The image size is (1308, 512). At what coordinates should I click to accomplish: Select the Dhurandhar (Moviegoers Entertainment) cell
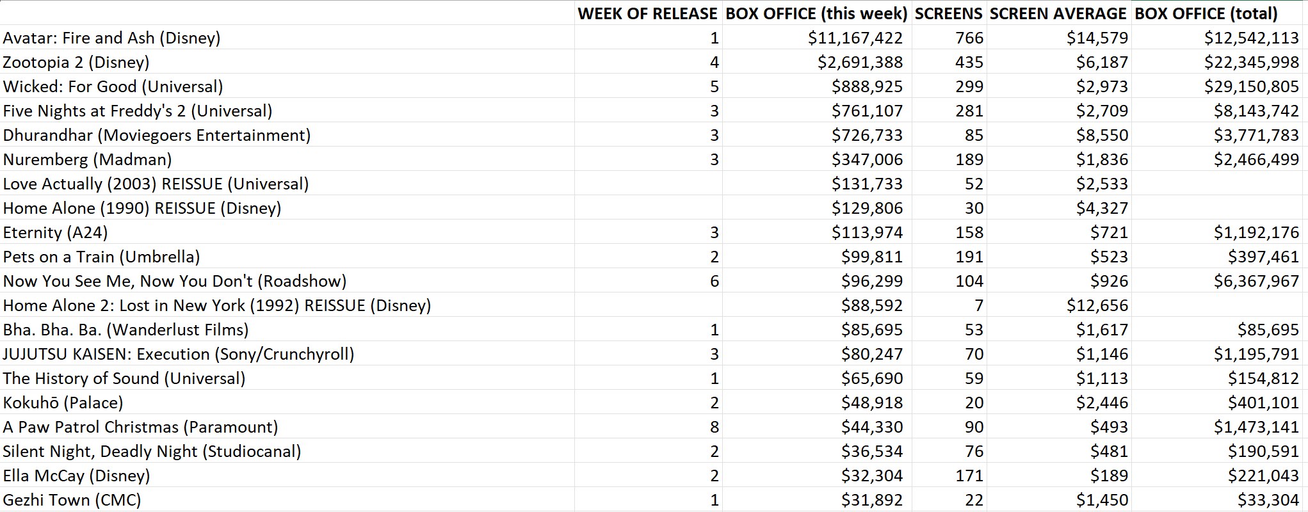[x=157, y=135]
